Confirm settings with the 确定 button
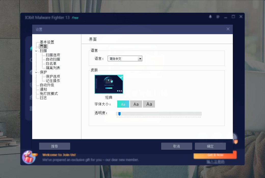This screenshot has height=178, width=265. click(x=210, y=146)
